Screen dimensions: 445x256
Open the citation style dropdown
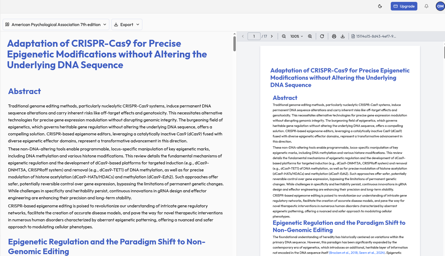click(56, 24)
